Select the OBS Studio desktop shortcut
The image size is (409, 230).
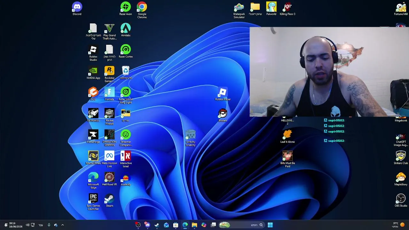point(401,201)
